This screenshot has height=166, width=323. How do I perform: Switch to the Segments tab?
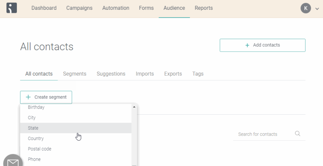point(74,74)
